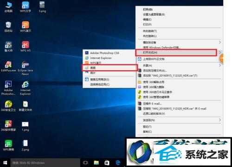Click the Web and Windows search box
232x167 pixels.
click(45, 163)
